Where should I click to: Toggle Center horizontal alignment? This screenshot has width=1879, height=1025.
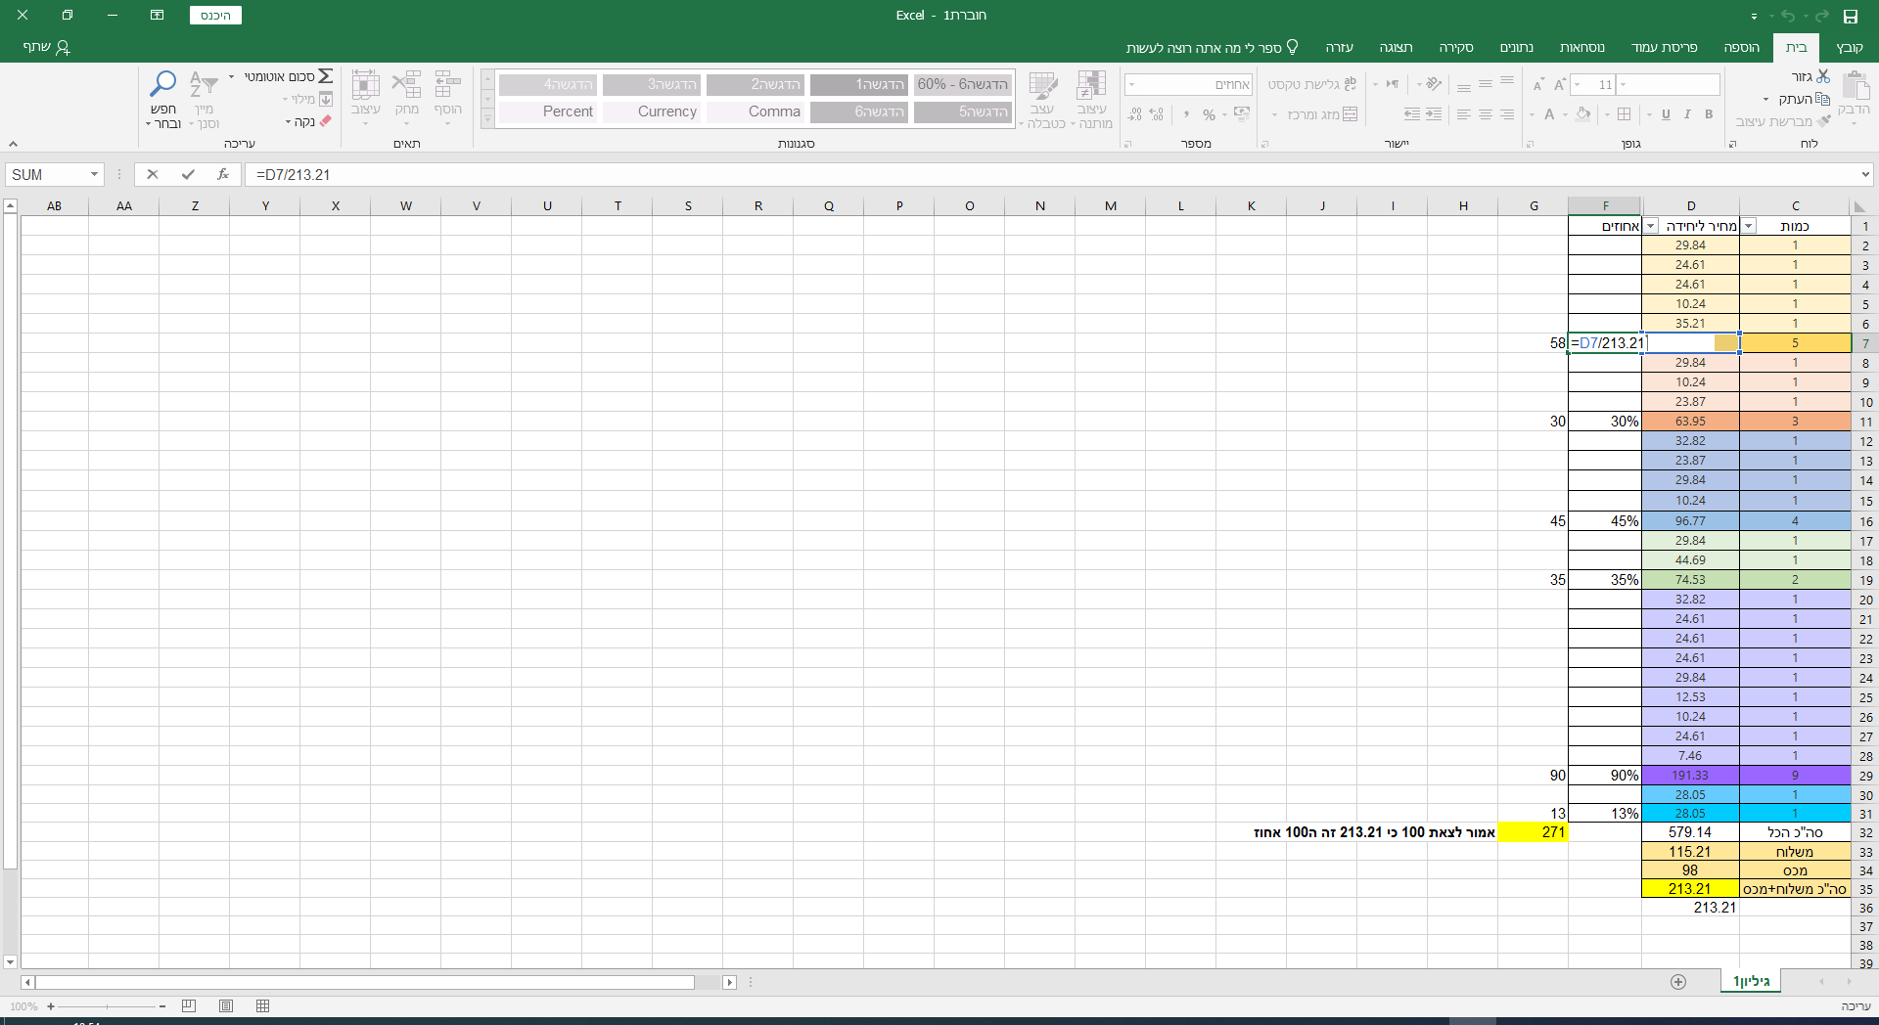(x=1486, y=114)
